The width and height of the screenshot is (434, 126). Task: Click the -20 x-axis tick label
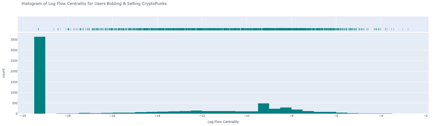pyautogui.click(x=23, y=116)
